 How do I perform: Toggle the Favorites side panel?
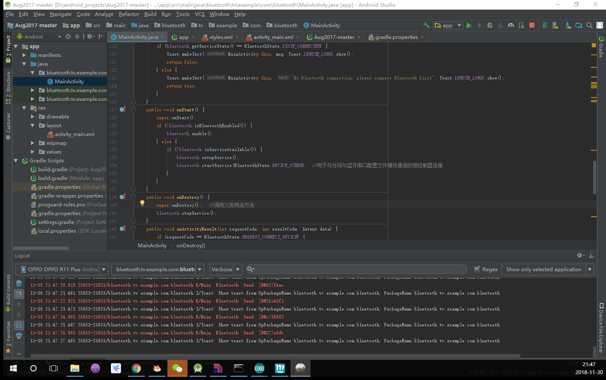coord(8,337)
